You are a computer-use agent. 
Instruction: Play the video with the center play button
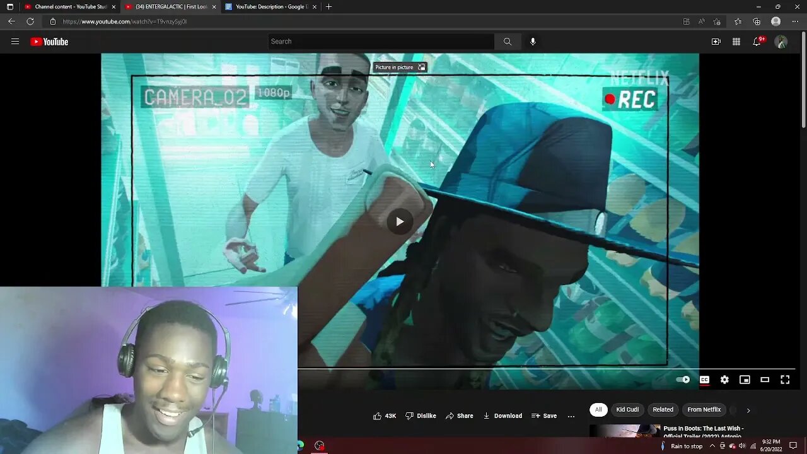pyautogui.click(x=400, y=221)
